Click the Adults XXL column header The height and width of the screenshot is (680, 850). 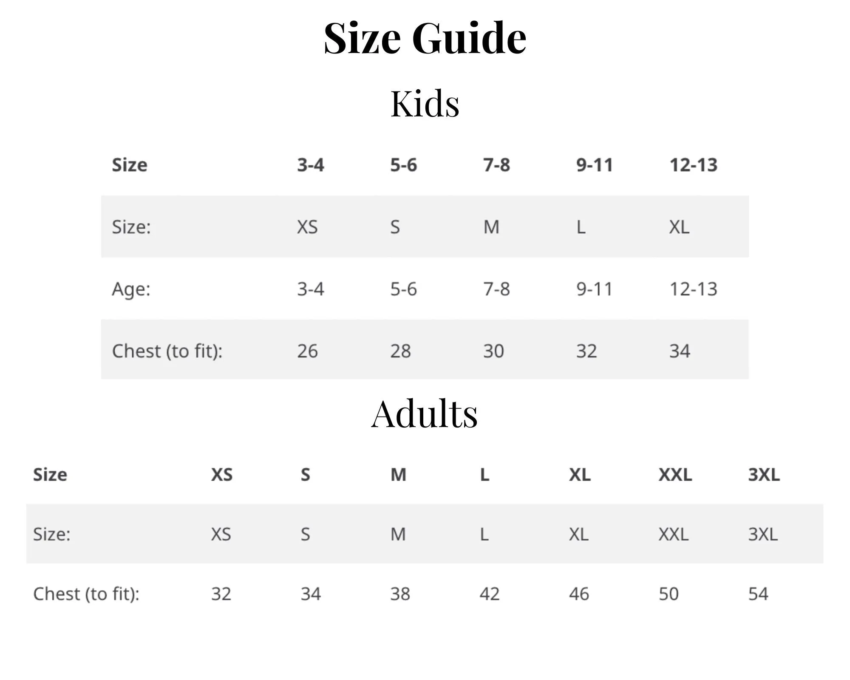pyautogui.click(x=675, y=475)
